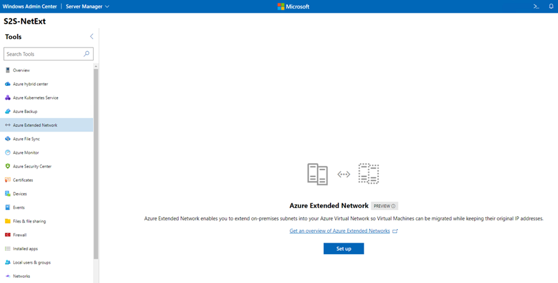558x283 pixels.
Task: Click the external link icon beside overview link
Action: 394,231
